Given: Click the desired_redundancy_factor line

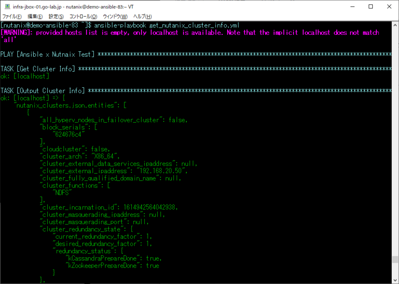Looking at the screenshot, I should coord(102,244).
